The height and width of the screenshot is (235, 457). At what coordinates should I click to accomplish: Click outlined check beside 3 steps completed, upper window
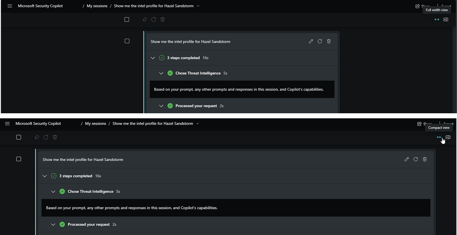tap(162, 58)
